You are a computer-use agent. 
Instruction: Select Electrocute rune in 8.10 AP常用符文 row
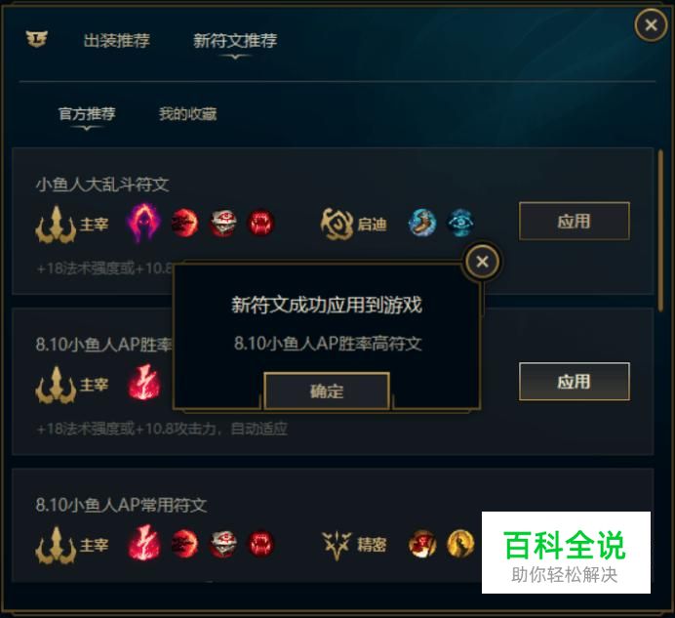pos(144,543)
